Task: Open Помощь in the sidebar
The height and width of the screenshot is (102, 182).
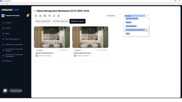Action: click(x=9, y=61)
